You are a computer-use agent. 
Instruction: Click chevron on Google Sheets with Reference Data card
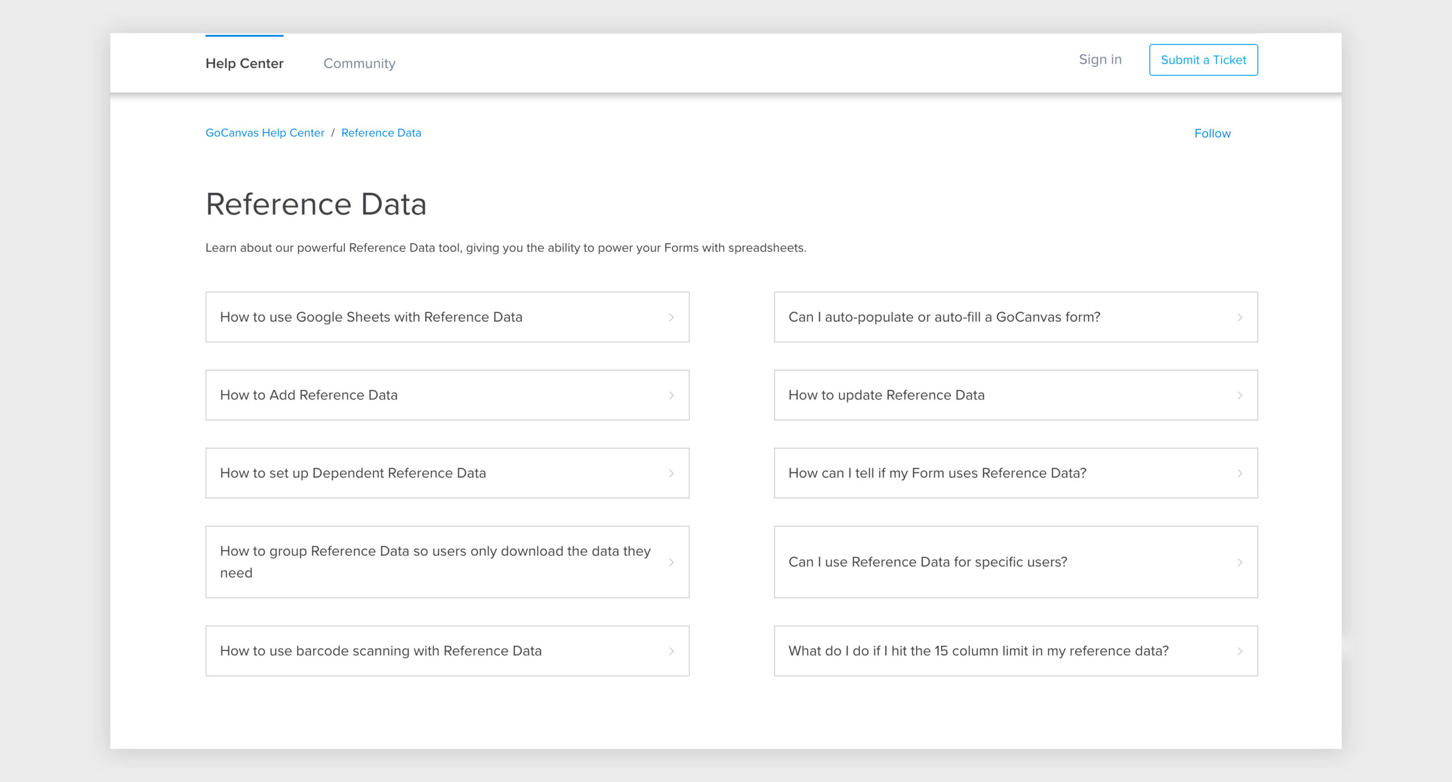pyautogui.click(x=672, y=318)
